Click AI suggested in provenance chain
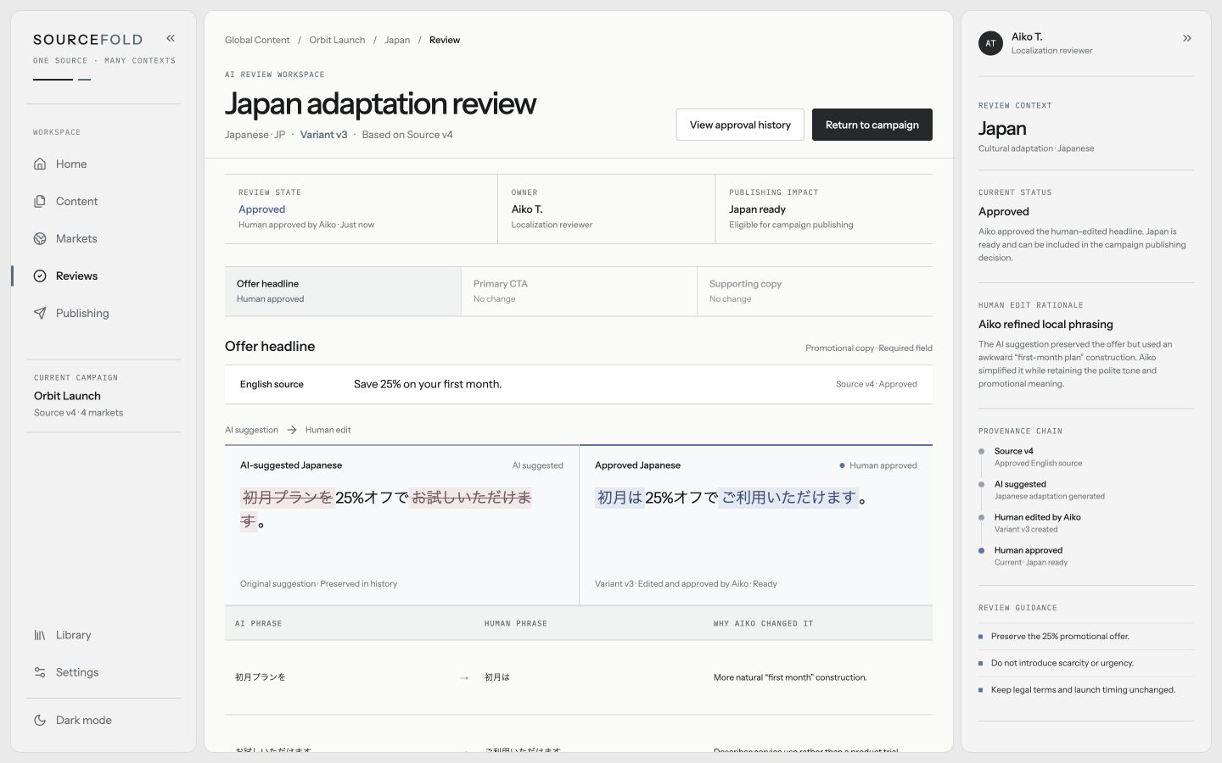This screenshot has width=1222, height=763. click(1020, 484)
